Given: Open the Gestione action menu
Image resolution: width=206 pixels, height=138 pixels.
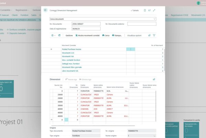Looking at the screenshot, I should [x=69, y=35].
